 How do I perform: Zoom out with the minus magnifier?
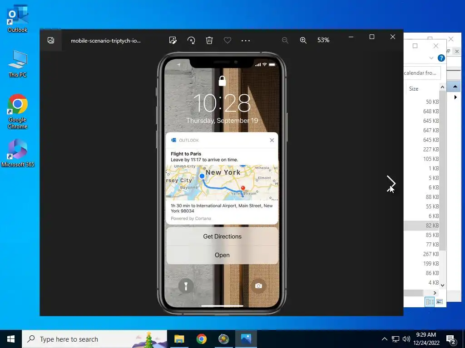tap(285, 40)
